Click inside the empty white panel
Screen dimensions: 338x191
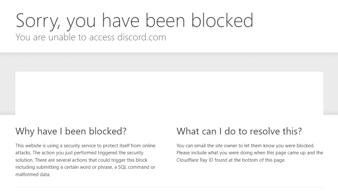click(x=169, y=93)
